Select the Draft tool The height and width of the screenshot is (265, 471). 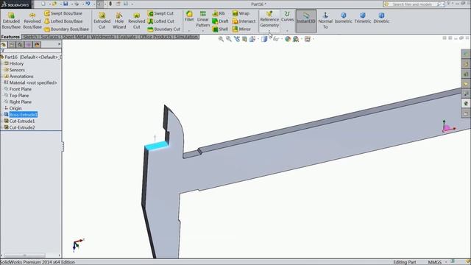220,21
